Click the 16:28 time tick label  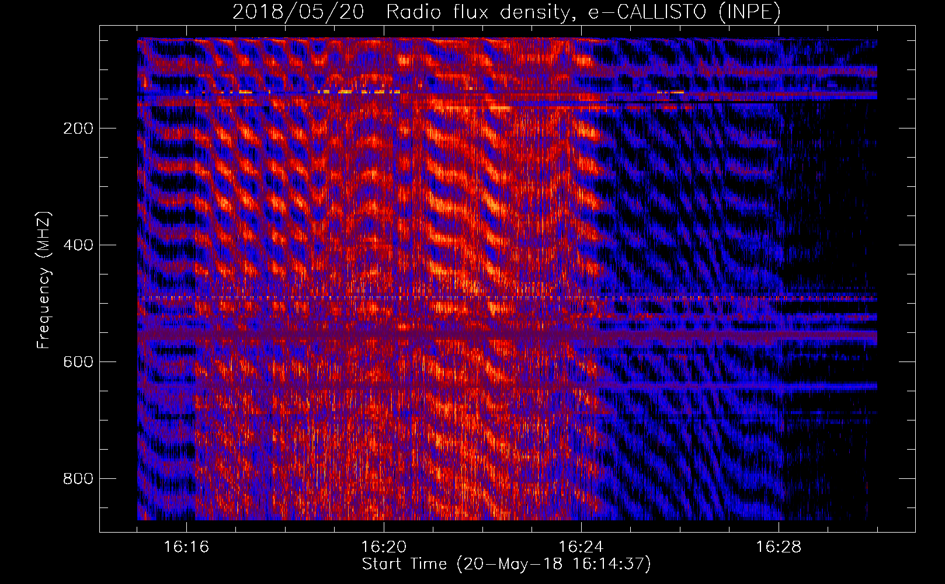click(x=779, y=547)
